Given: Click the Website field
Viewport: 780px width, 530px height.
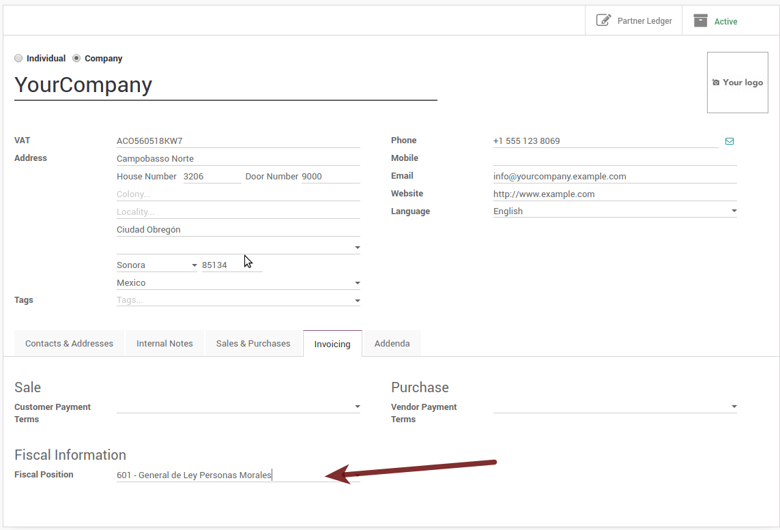Looking at the screenshot, I should point(614,194).
